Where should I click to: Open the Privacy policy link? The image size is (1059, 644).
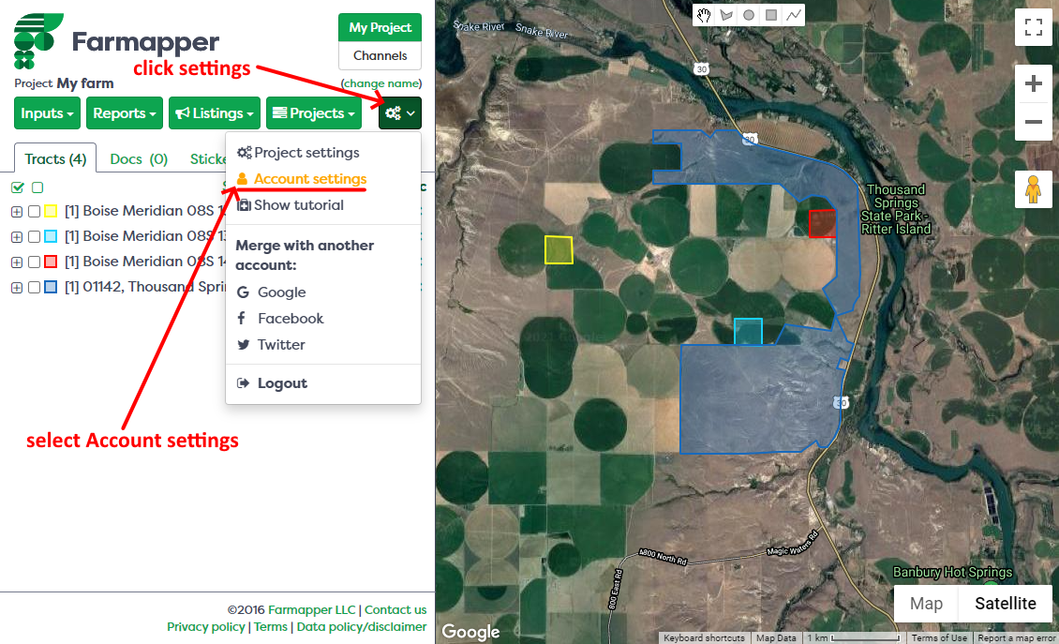(x=206, y=626)
